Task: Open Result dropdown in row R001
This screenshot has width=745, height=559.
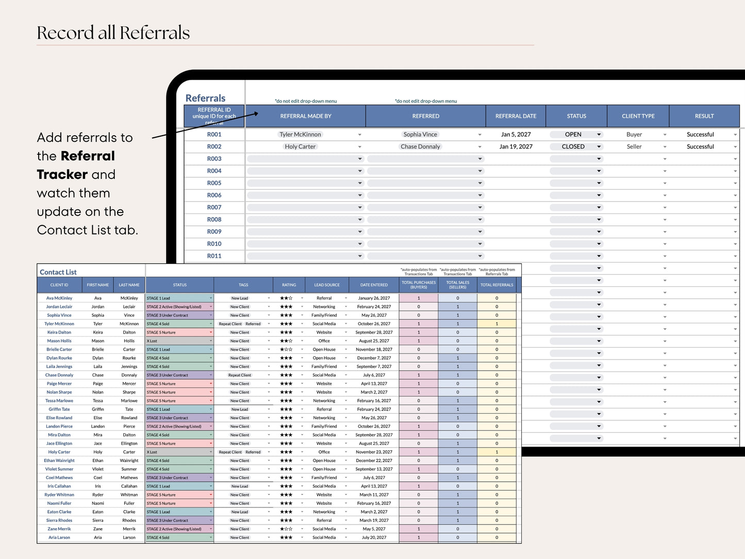Action: coord(735,135)
